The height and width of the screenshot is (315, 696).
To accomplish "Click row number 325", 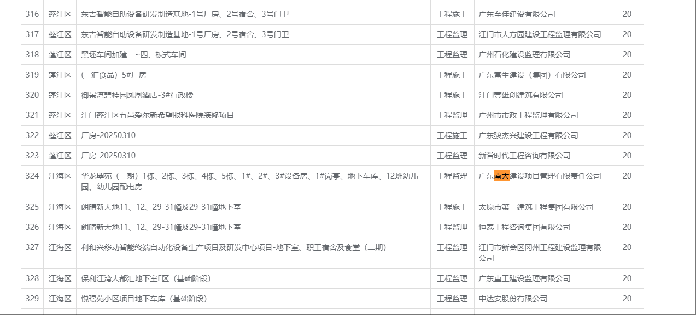I will click(x=32, y=207).
